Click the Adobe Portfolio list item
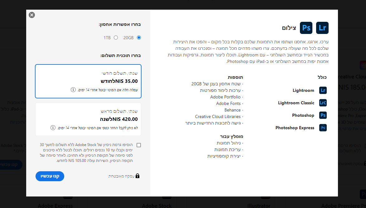The height and width of the screenshot is (208, 366). click(x=225, y=97)
